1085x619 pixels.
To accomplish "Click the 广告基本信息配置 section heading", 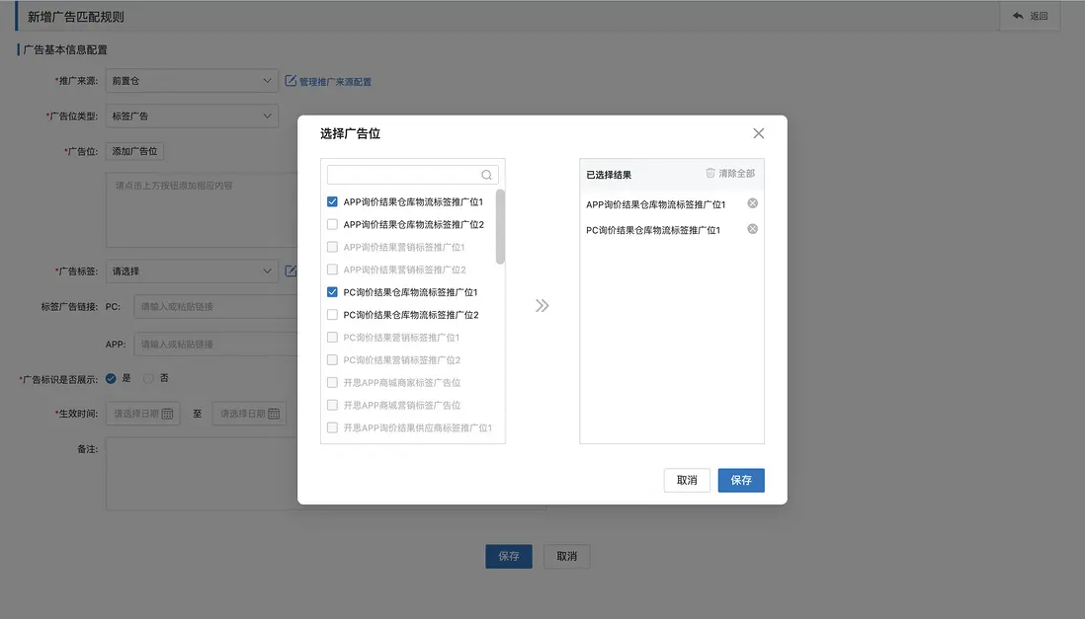I will (66, 49).
